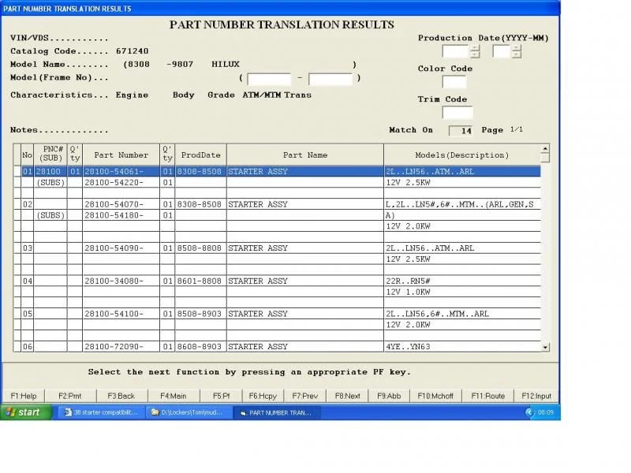This screenshot has width=631, height=473.
Task: Switch to '38 starter compatibilit...' taskbar window
Action: tap(103, 412)
